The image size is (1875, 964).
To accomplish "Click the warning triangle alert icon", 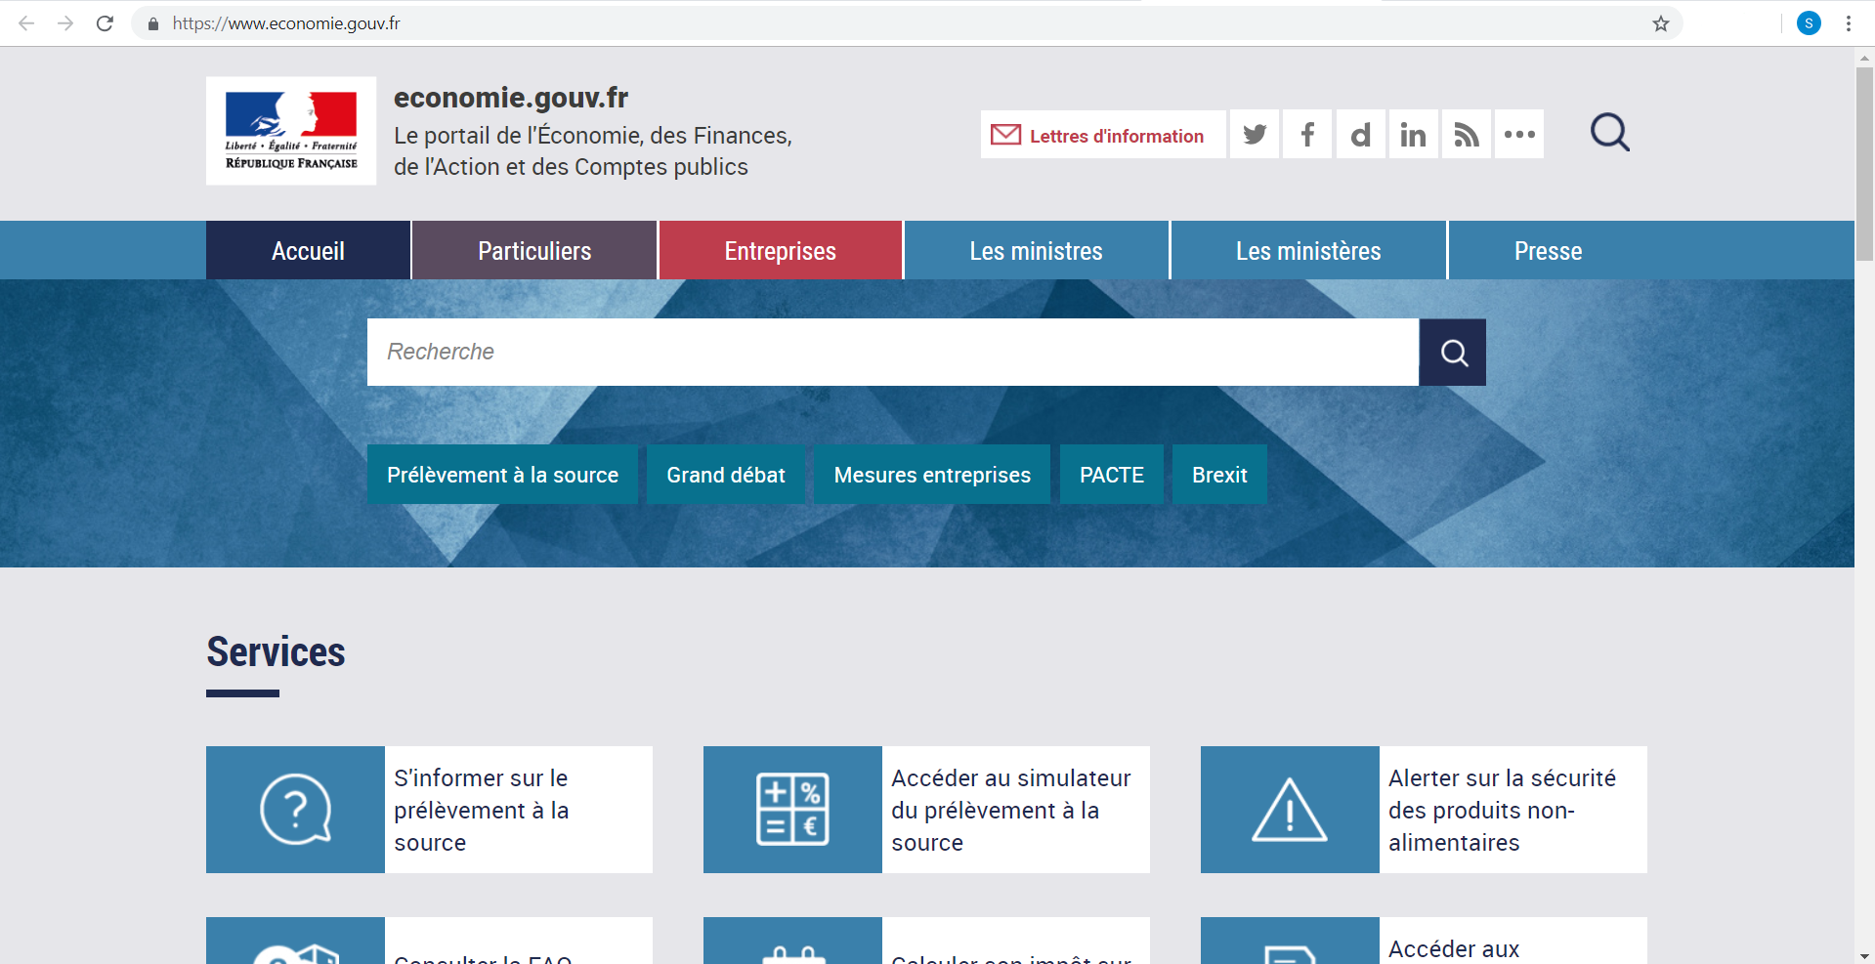I will pos(1290,810).
